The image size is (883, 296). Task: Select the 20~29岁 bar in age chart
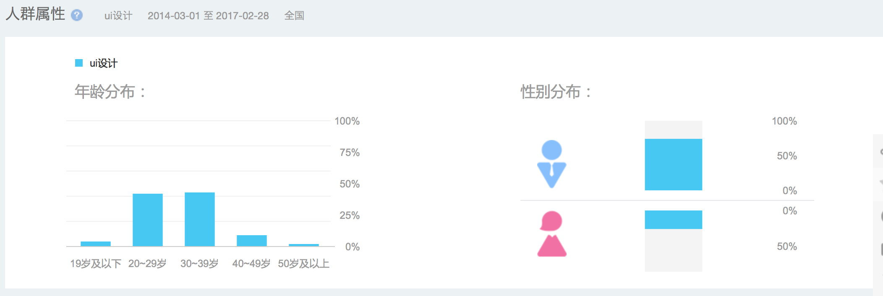pyautogui.click(x=148, y=220)
